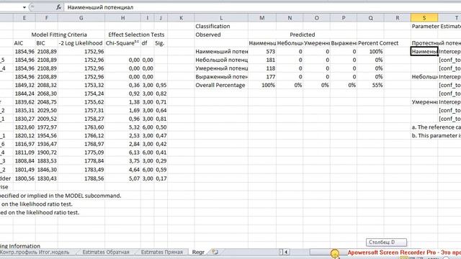Viewport: 461px width, 259px height.
Task: Open the 'Estimates Обратная' sheet tab
Action: 106,252
